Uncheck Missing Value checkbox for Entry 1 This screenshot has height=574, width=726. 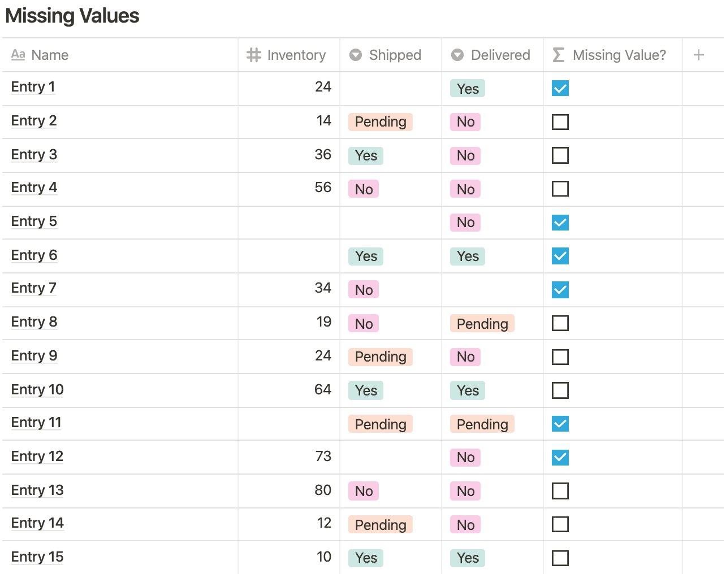[560, 88]
